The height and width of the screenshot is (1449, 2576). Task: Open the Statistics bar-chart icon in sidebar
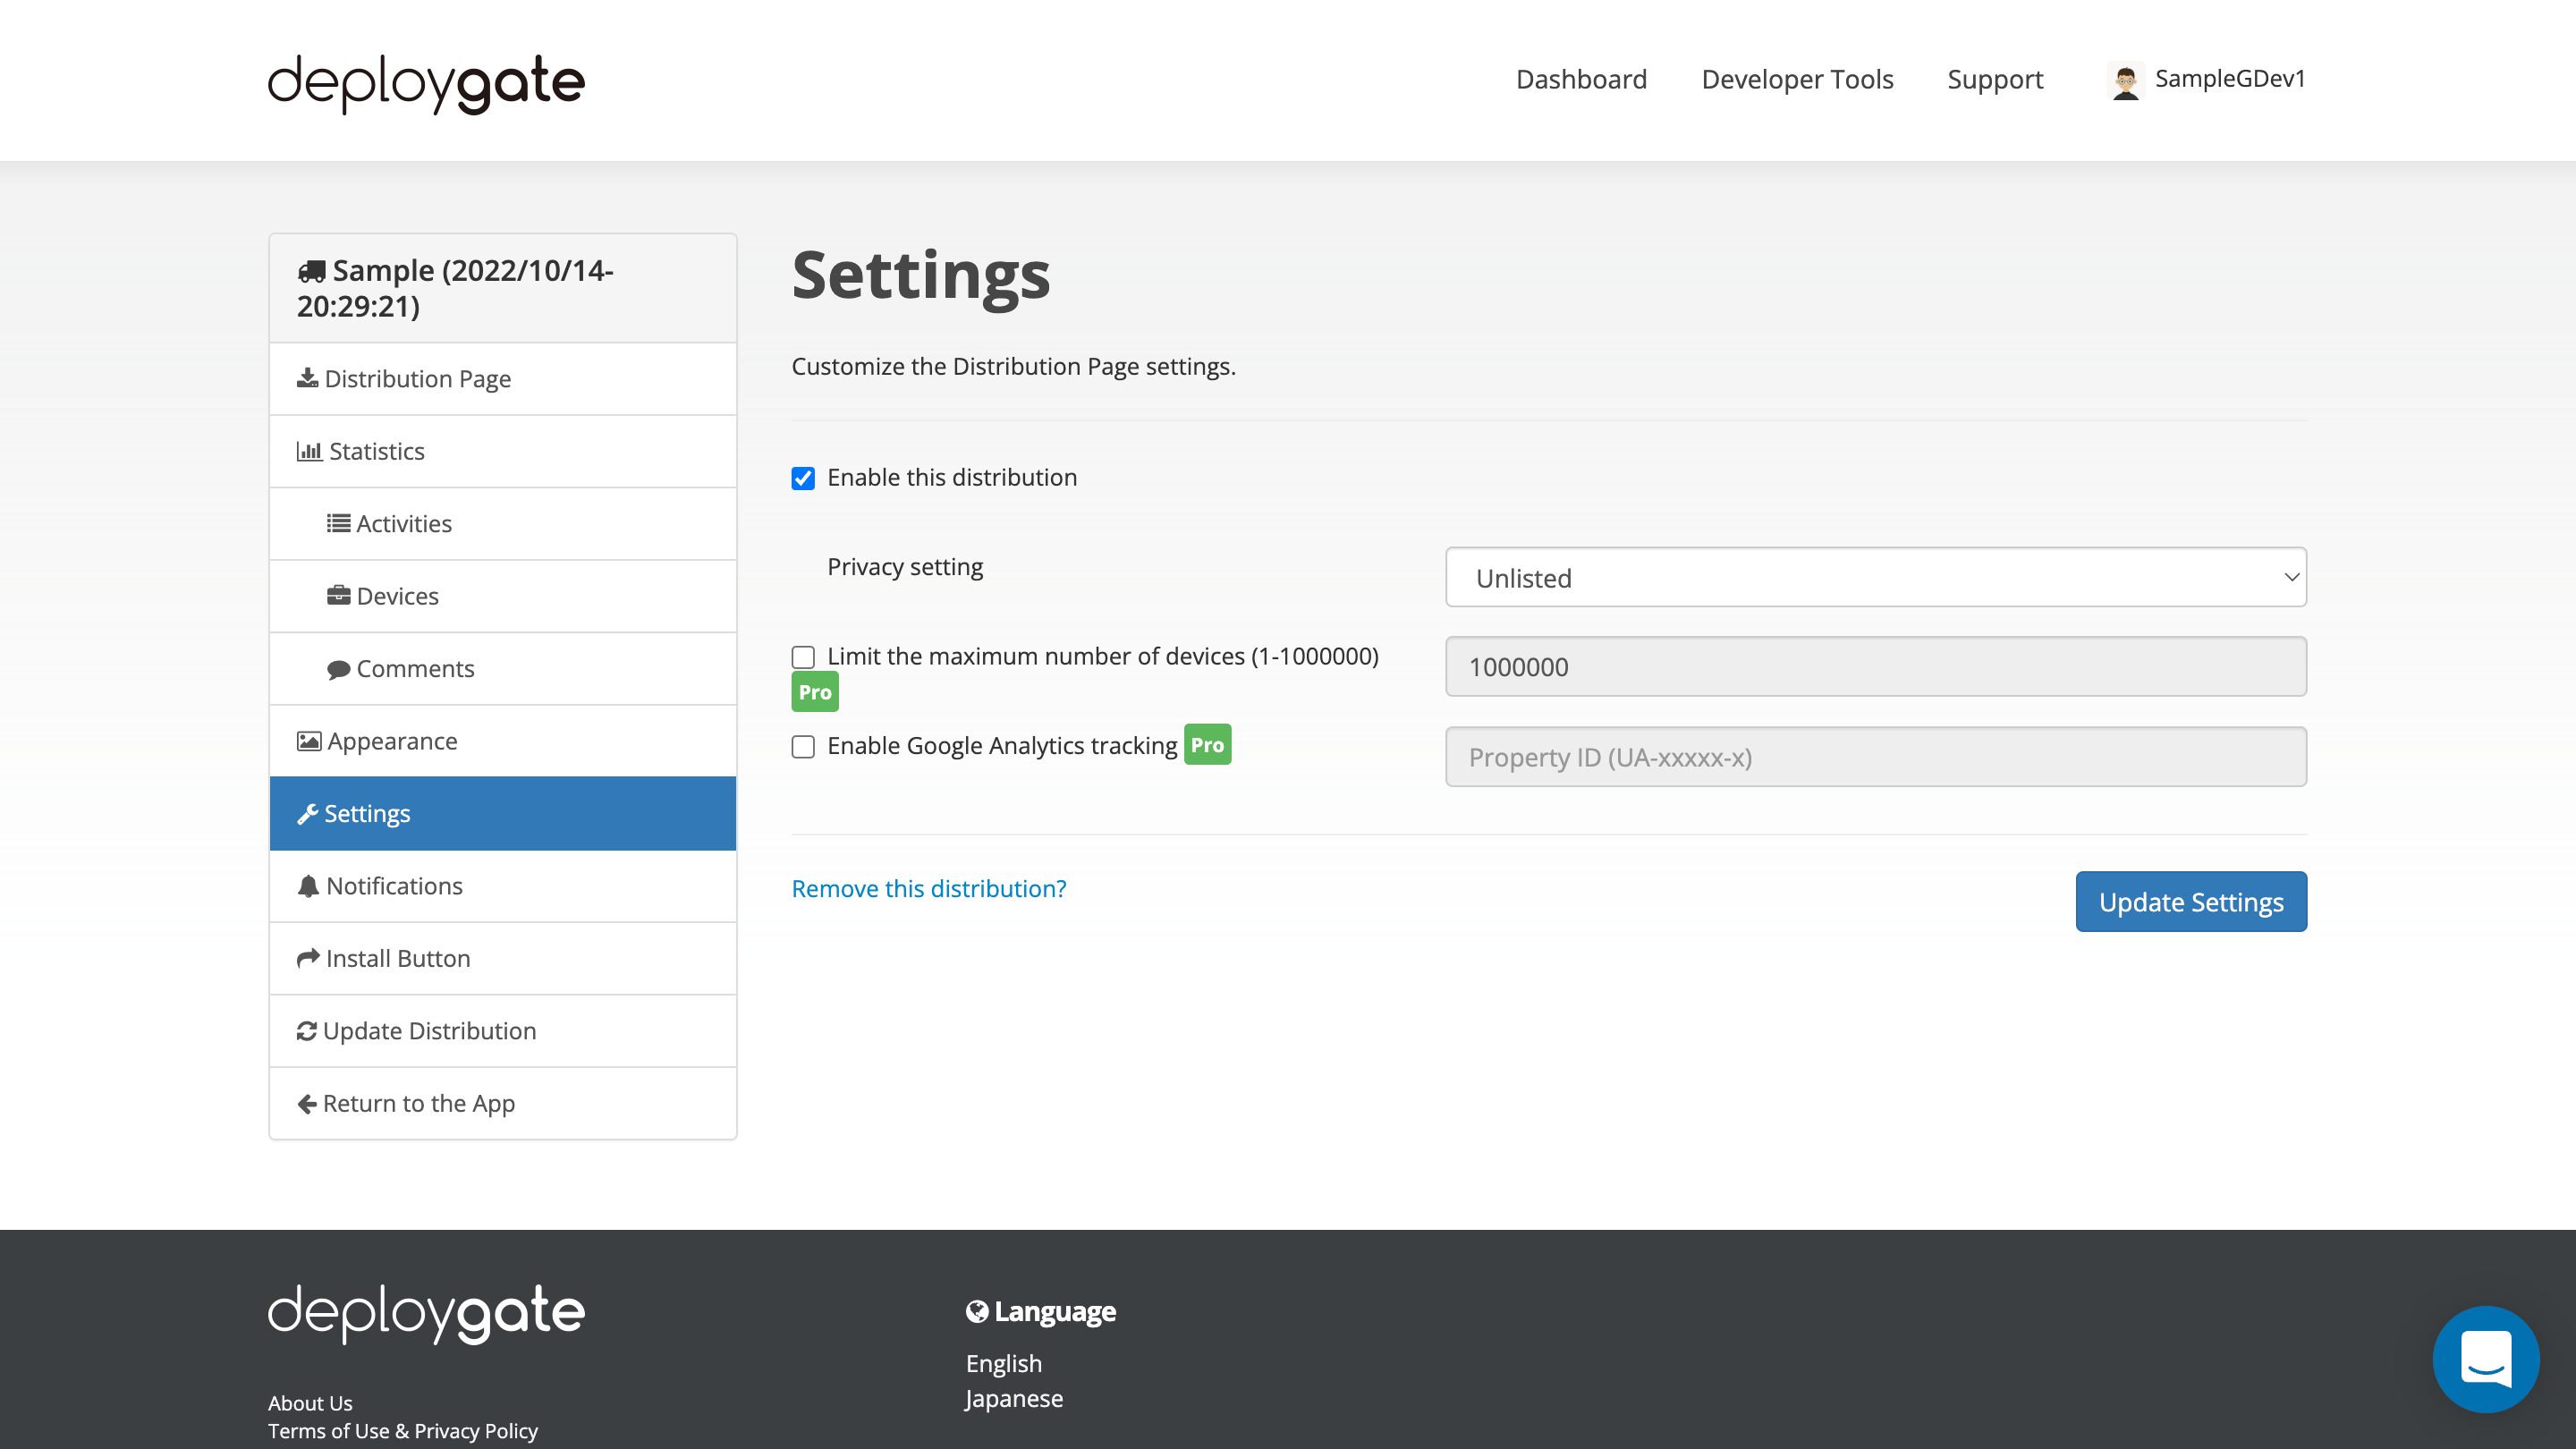tap(310, 451)
